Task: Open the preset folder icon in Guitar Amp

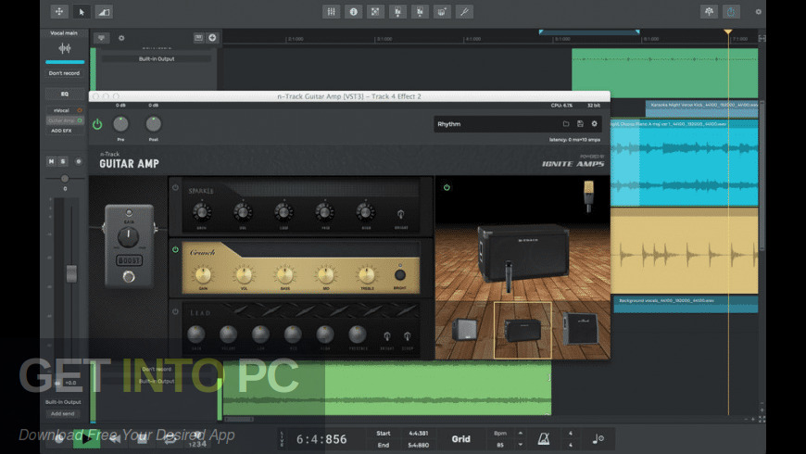Action: pyautogui.click(x=566, y=124)
